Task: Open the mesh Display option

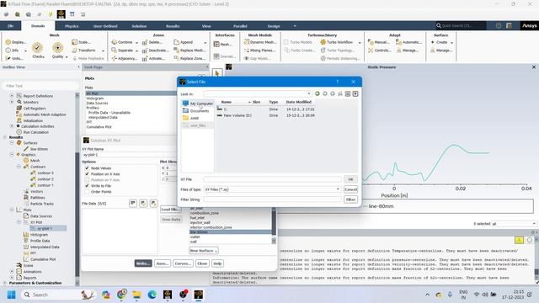Action: click(x=16, y=42)
